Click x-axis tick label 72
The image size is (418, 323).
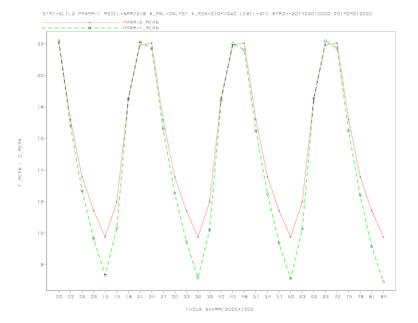click(337, 297)
